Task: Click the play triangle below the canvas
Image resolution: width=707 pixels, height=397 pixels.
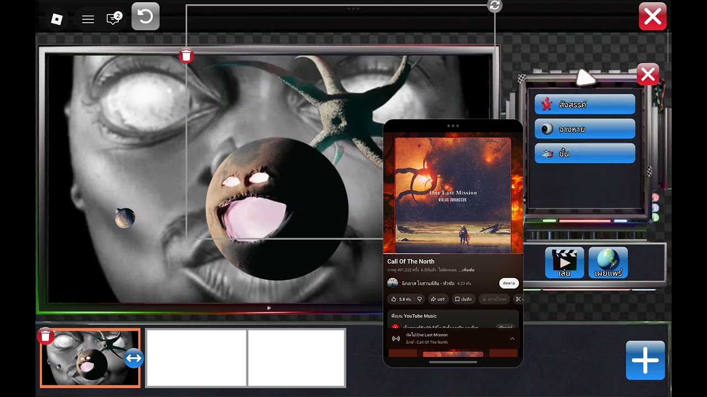Action: (269, 308)
